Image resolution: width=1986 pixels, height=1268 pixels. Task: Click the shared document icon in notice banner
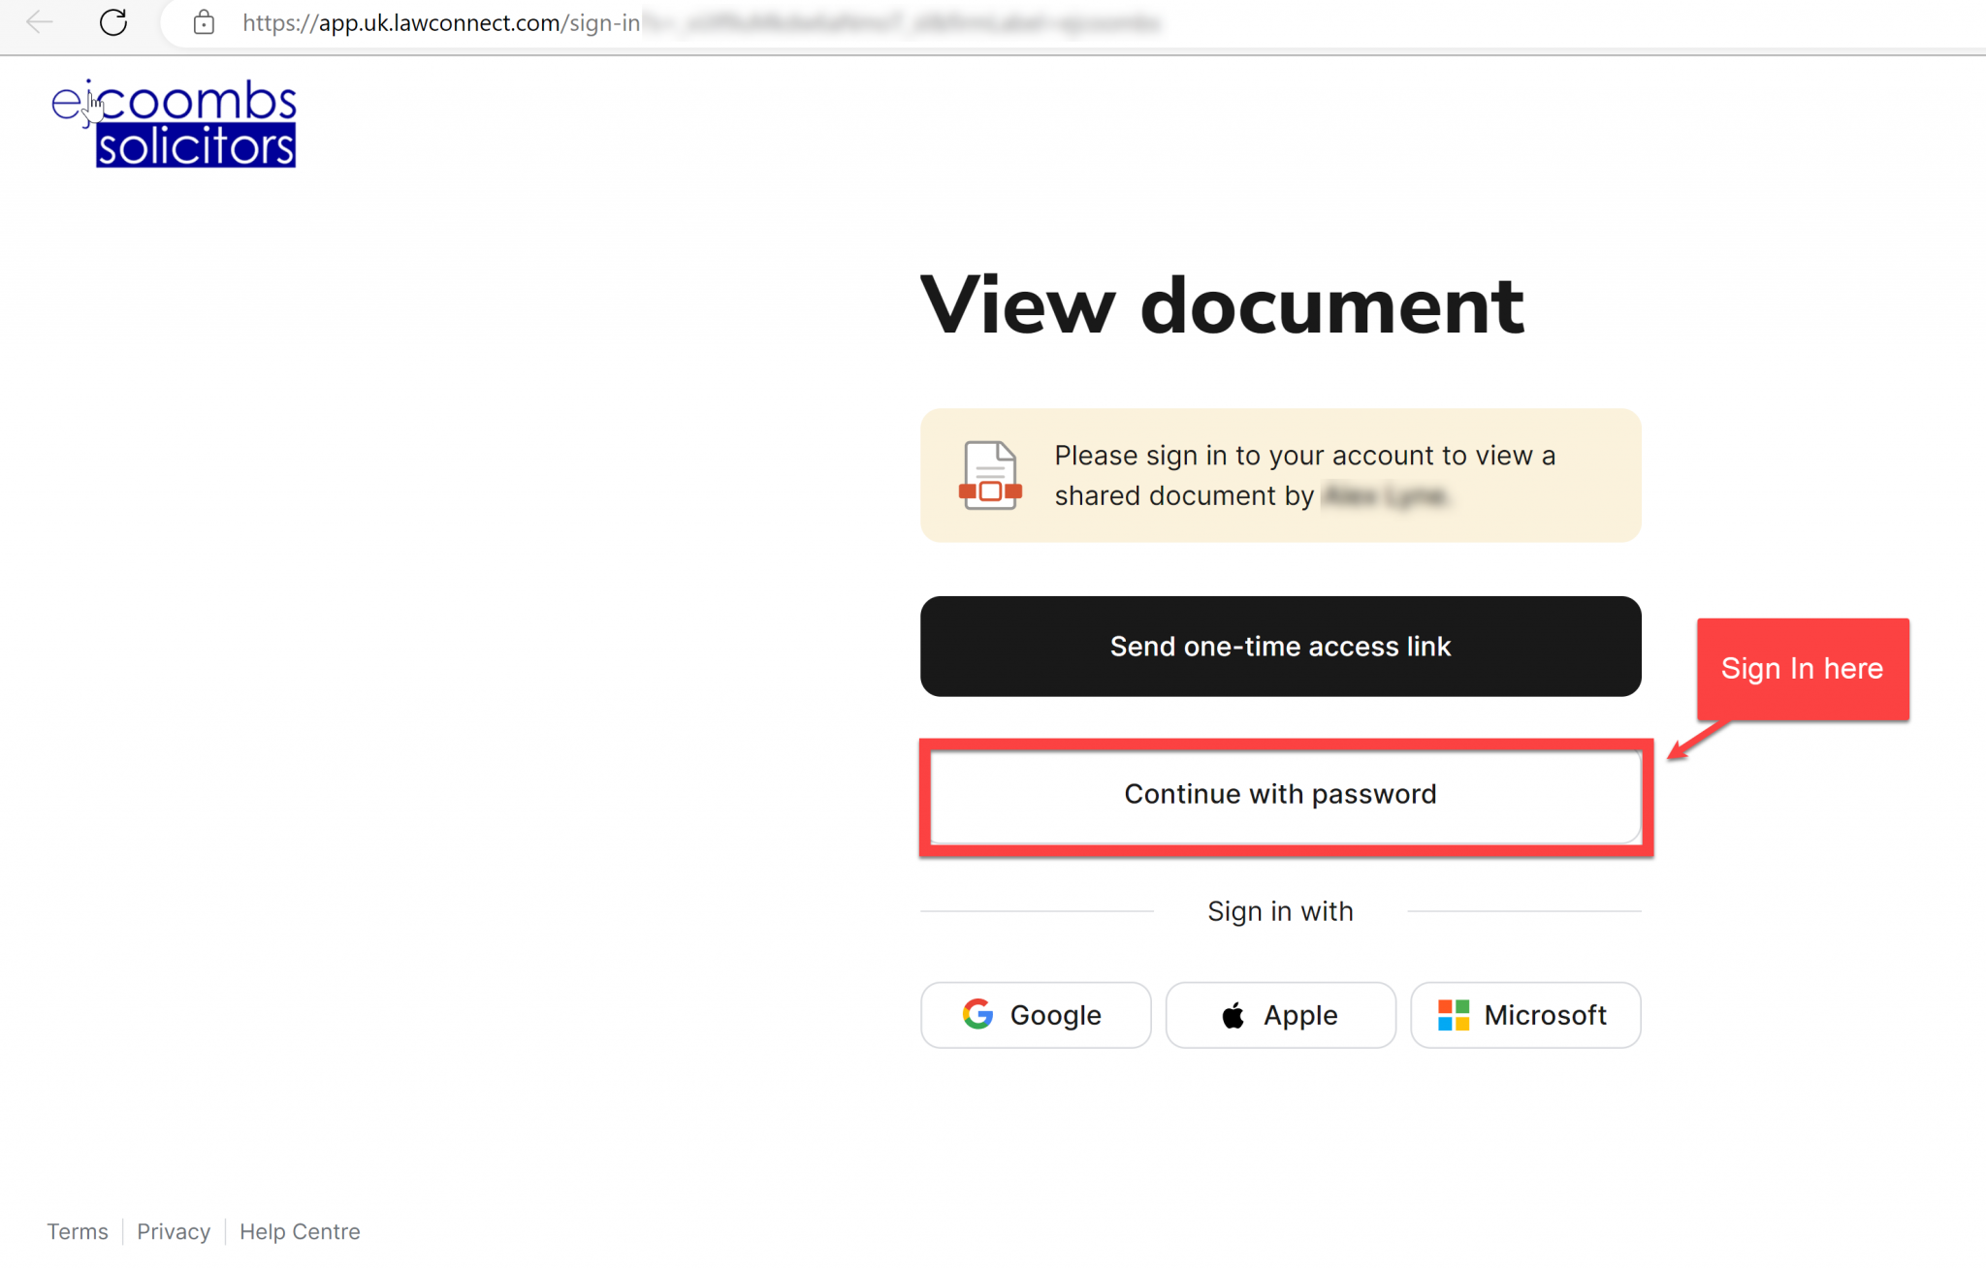pyautogui.click(x=989, y=476)
